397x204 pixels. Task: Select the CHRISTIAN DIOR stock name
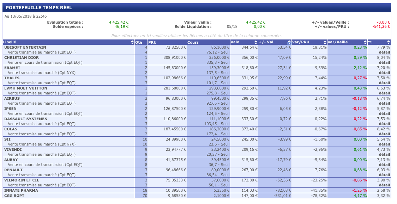[22, 58]
